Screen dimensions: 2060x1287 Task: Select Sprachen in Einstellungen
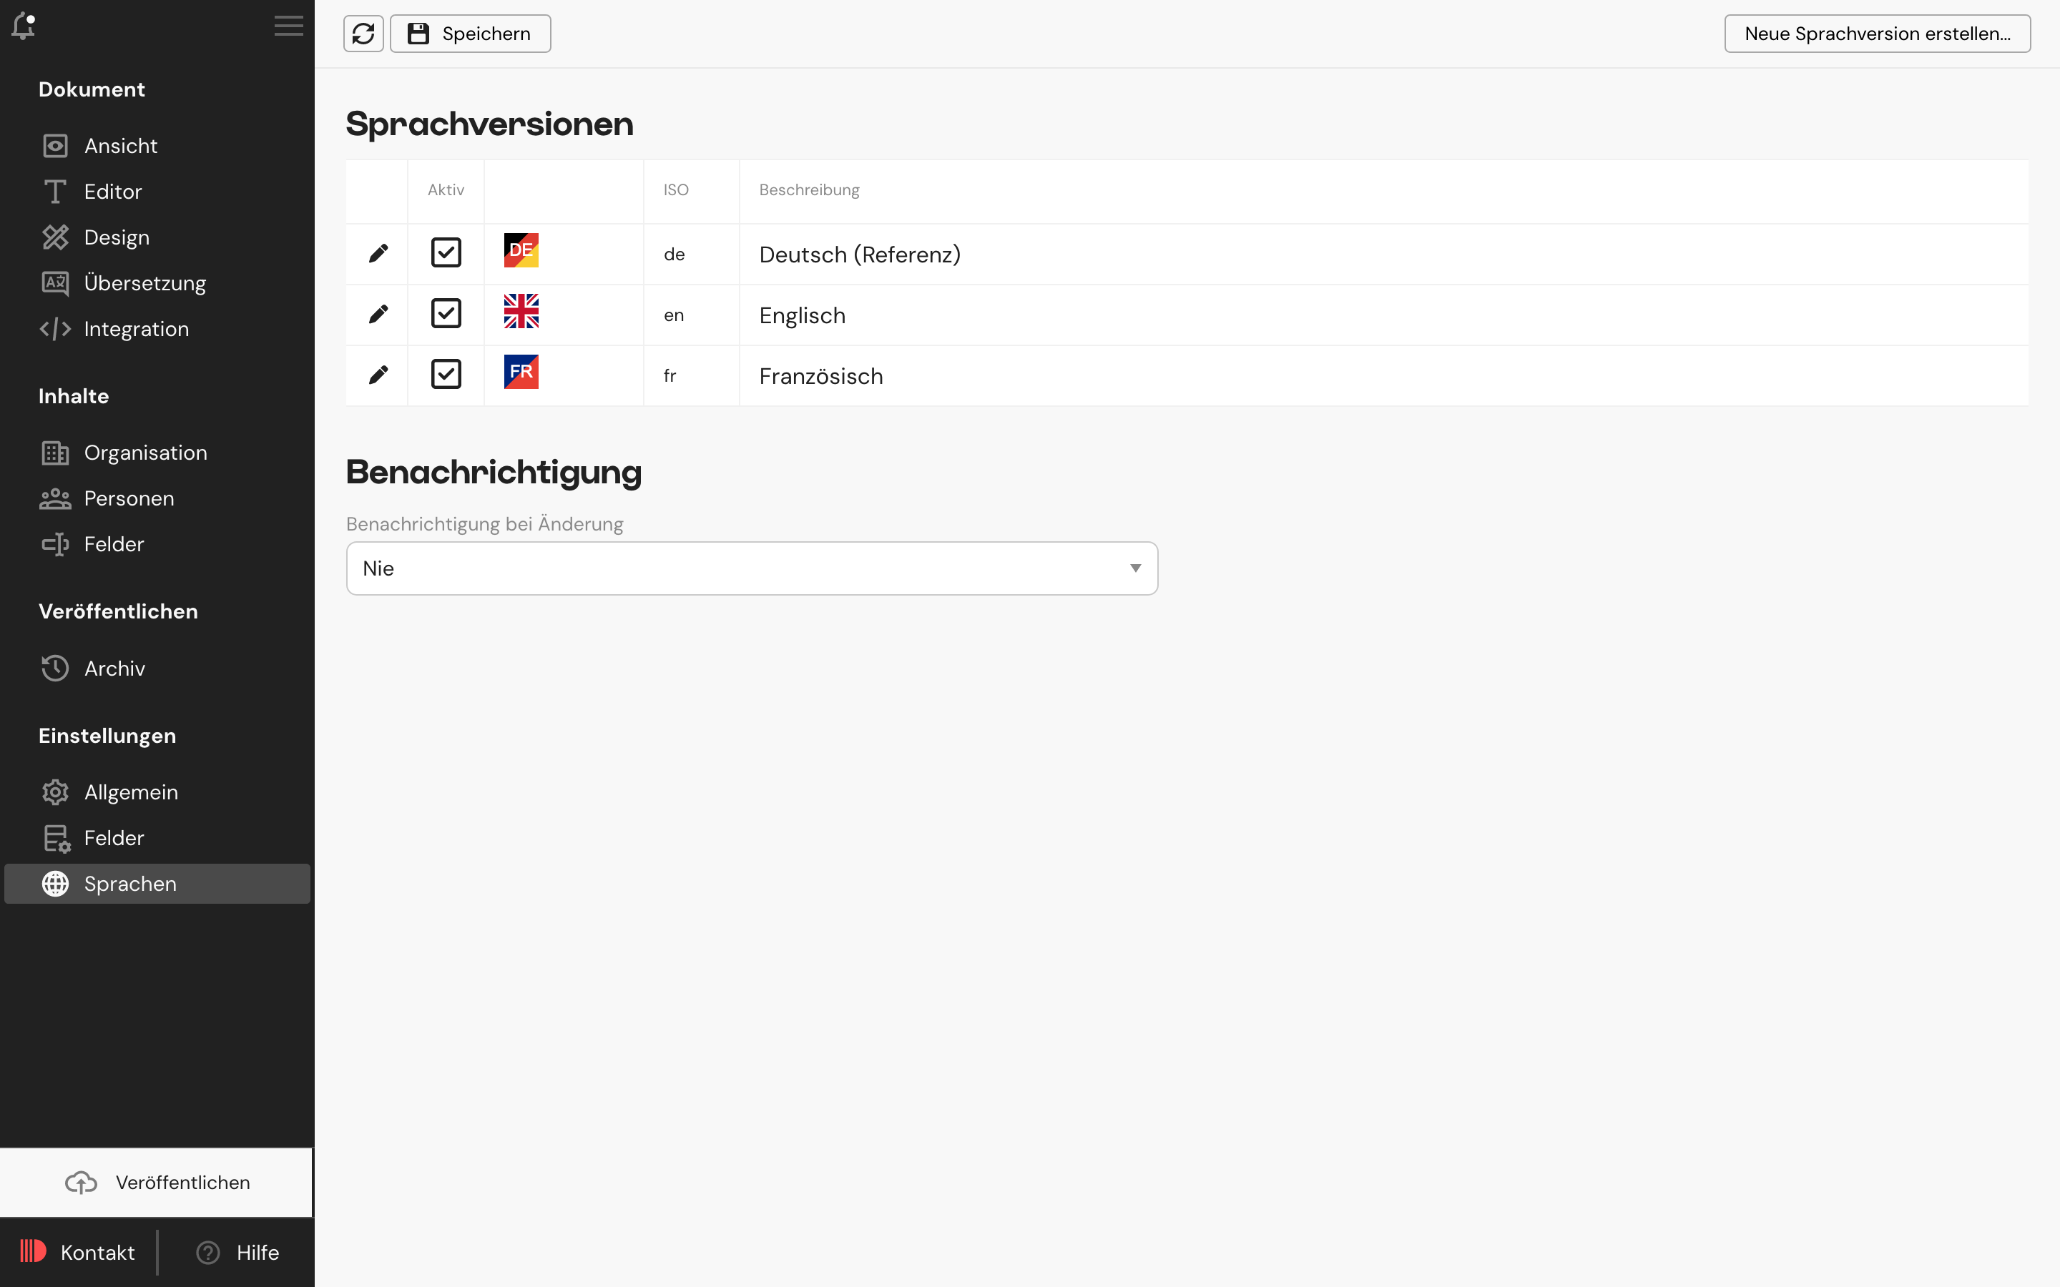tap(129, 884)
